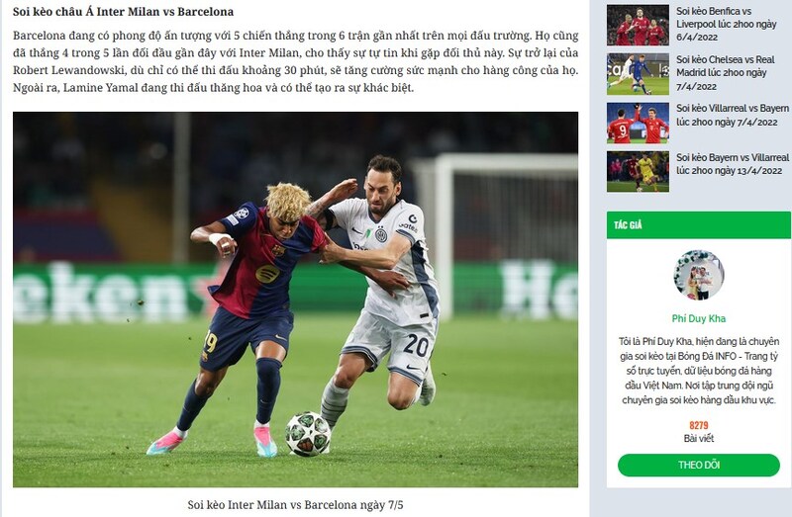Click the TÁC GIẢ green header
Image resolution: width=792 pixels, height=517 pixels.
(x=699, y=225)
